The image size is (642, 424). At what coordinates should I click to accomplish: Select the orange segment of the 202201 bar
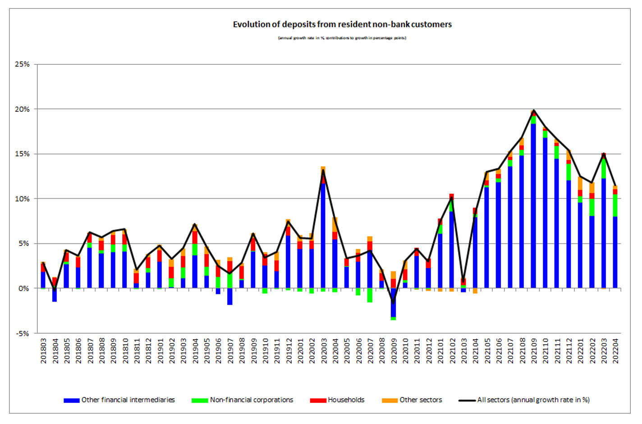pyautogui.click(x=580, y=183)
